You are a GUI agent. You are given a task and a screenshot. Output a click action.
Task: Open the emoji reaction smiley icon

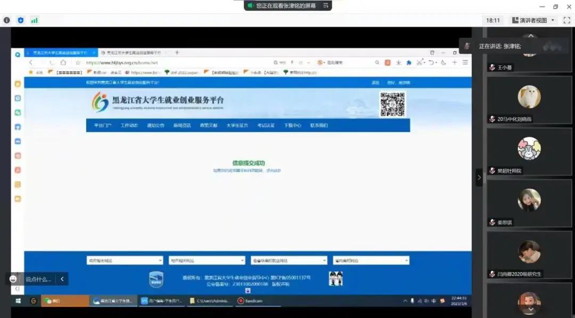13,279
